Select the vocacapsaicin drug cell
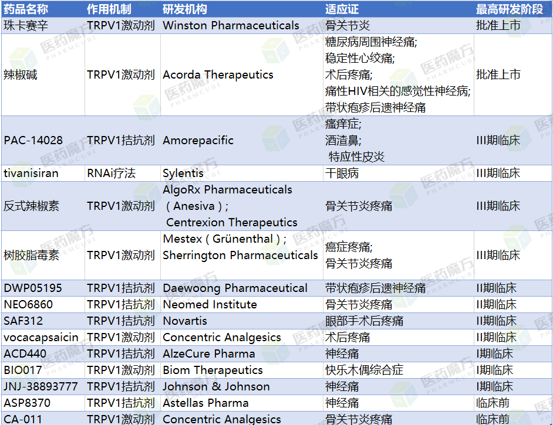Image resolution: width=553 pixels, height=425 pixels. click(x=41, y=338)
